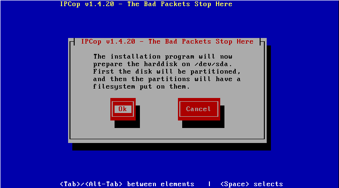This screenshot has height=188, width=339.
Task: Confirm disk preparation with the Ok button
Action: tap(123, 109)
